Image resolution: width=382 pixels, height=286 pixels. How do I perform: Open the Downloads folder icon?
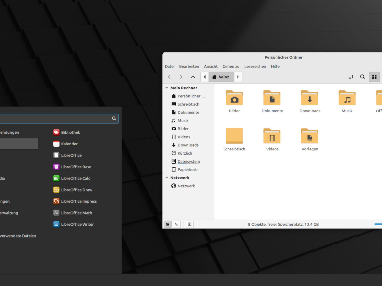[x=310, y=102]
